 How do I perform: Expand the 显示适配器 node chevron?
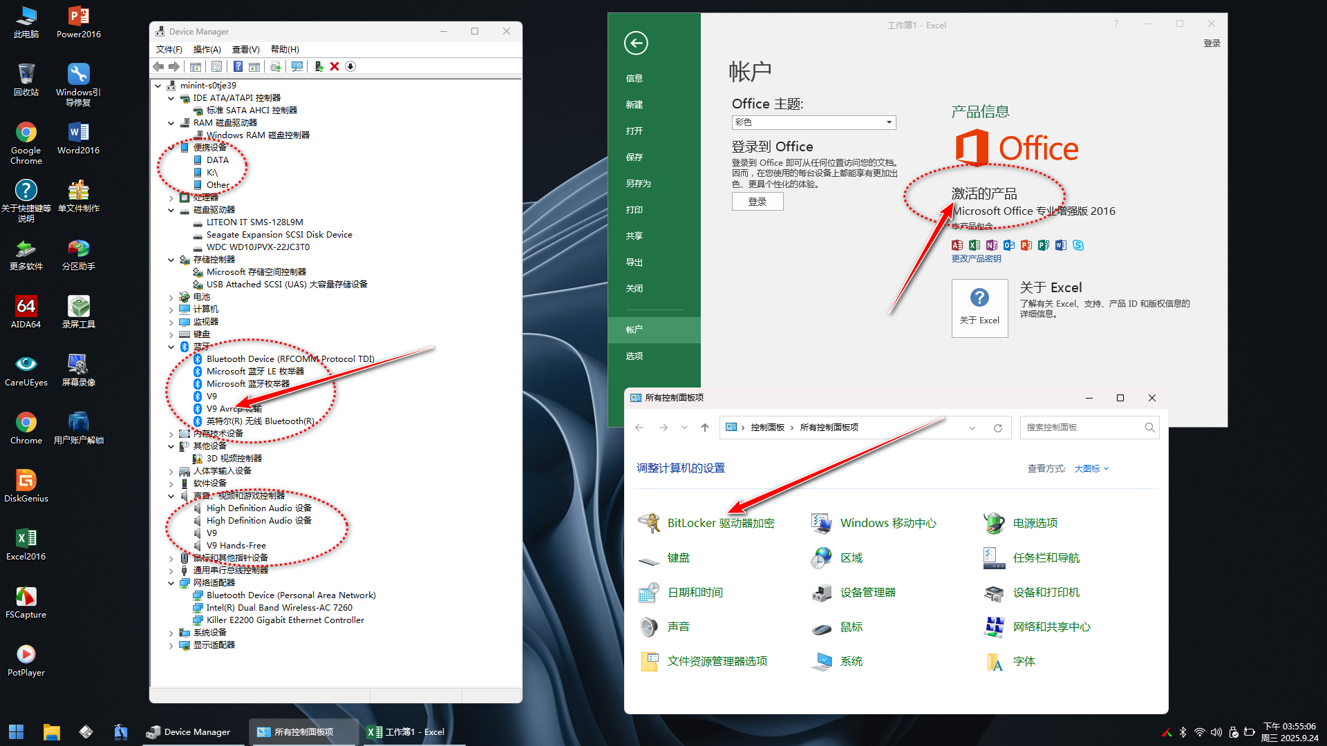[171, 645]
